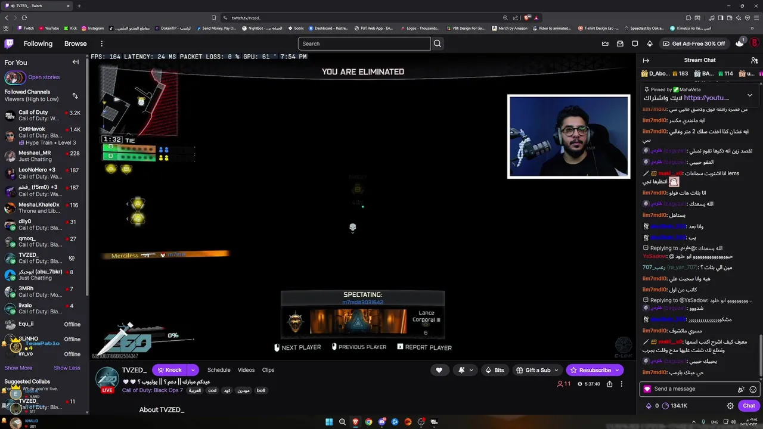Open the three-dot More menu beside Browse
This screenshot has width=763, height=429.
coord(101,43)
